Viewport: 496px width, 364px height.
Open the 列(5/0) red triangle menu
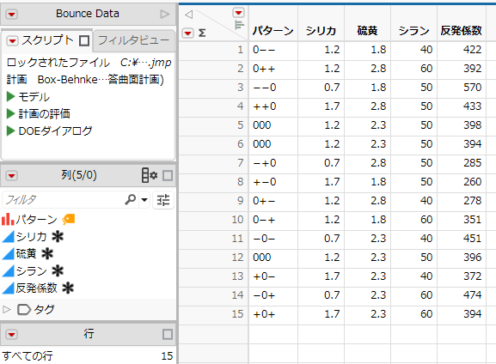click(x=12, y=176)
